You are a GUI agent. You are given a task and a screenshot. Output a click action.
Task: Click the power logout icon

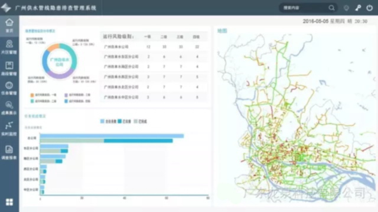[370, 8]
